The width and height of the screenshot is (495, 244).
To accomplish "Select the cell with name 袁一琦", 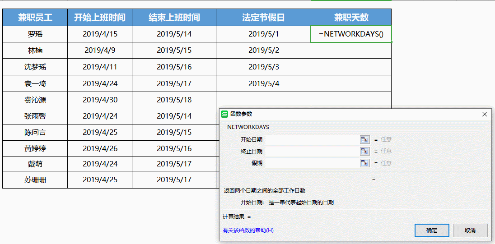I will pyautogui.click(x=35, y=83).
